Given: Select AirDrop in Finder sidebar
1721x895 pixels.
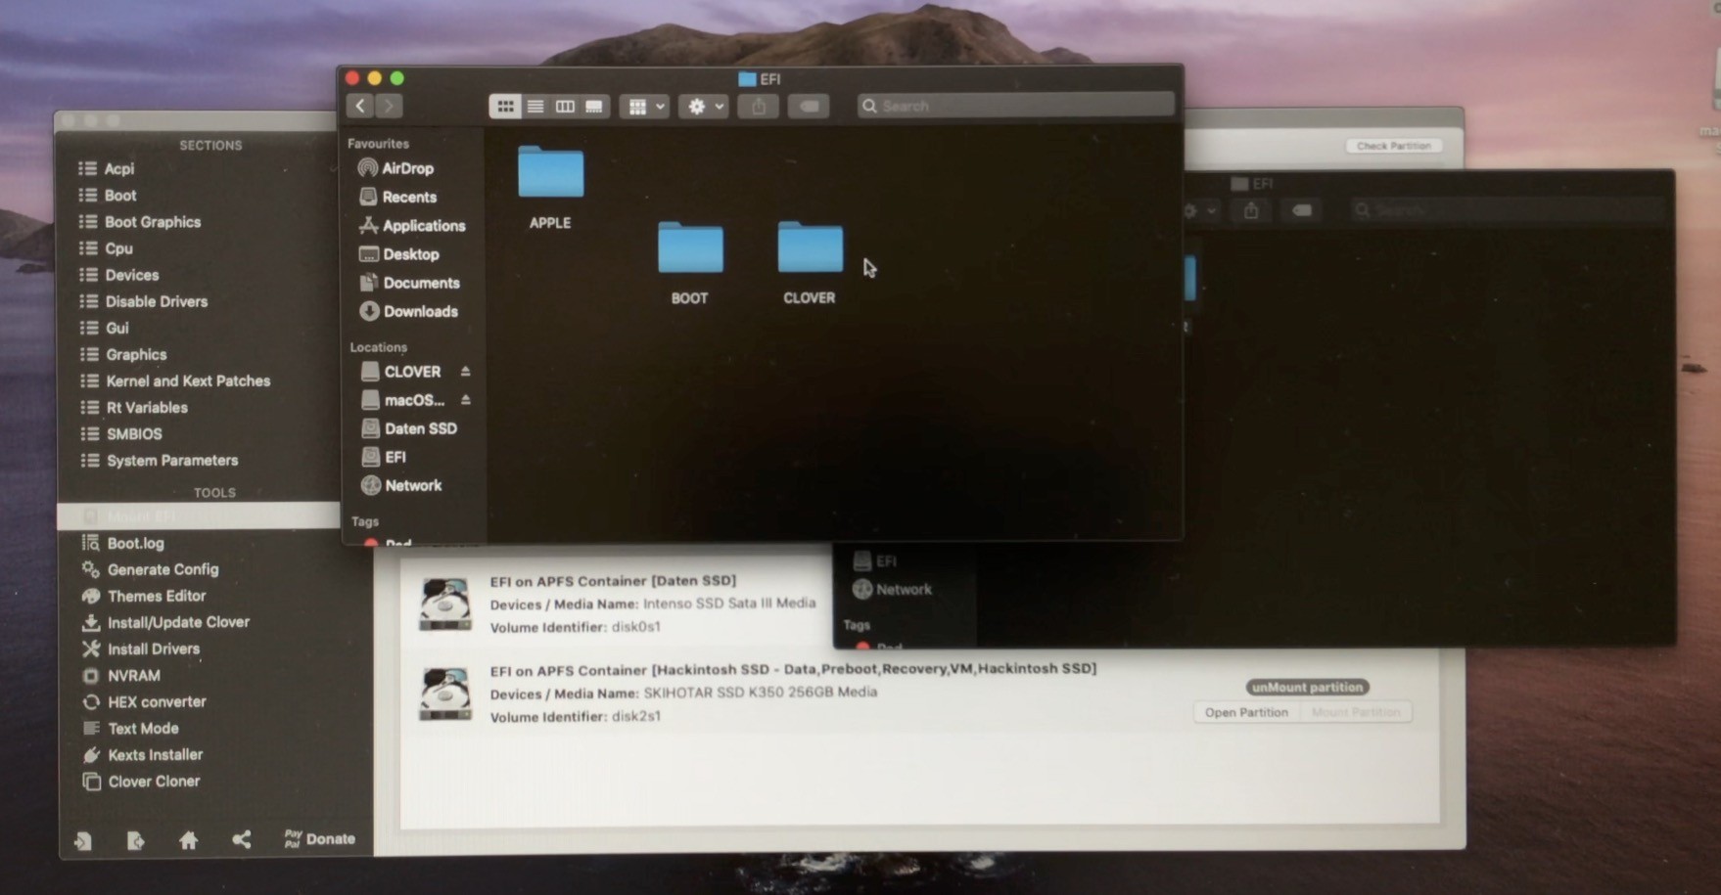Looking at the screenshot, I should pos(396,168).
